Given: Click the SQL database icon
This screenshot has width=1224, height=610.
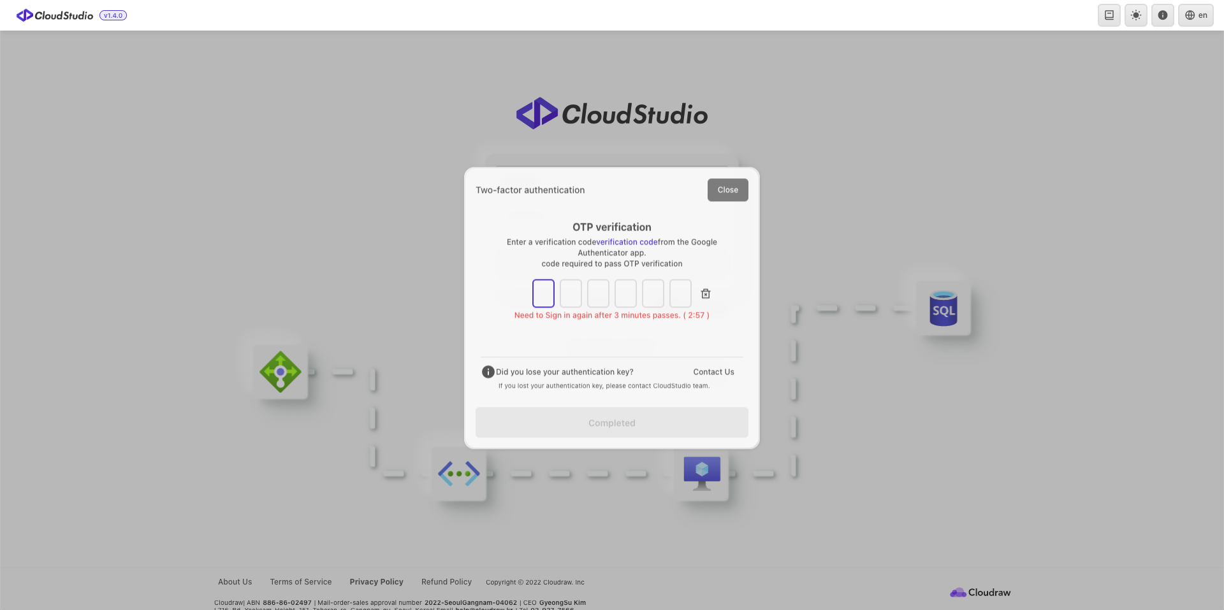Looking at the screenshot, I should pos(943,309).
